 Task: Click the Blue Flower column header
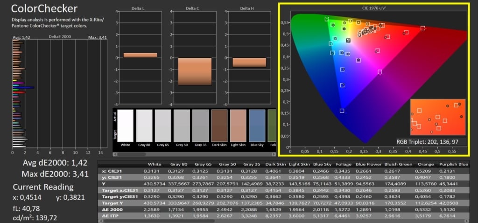pos(369,164)
